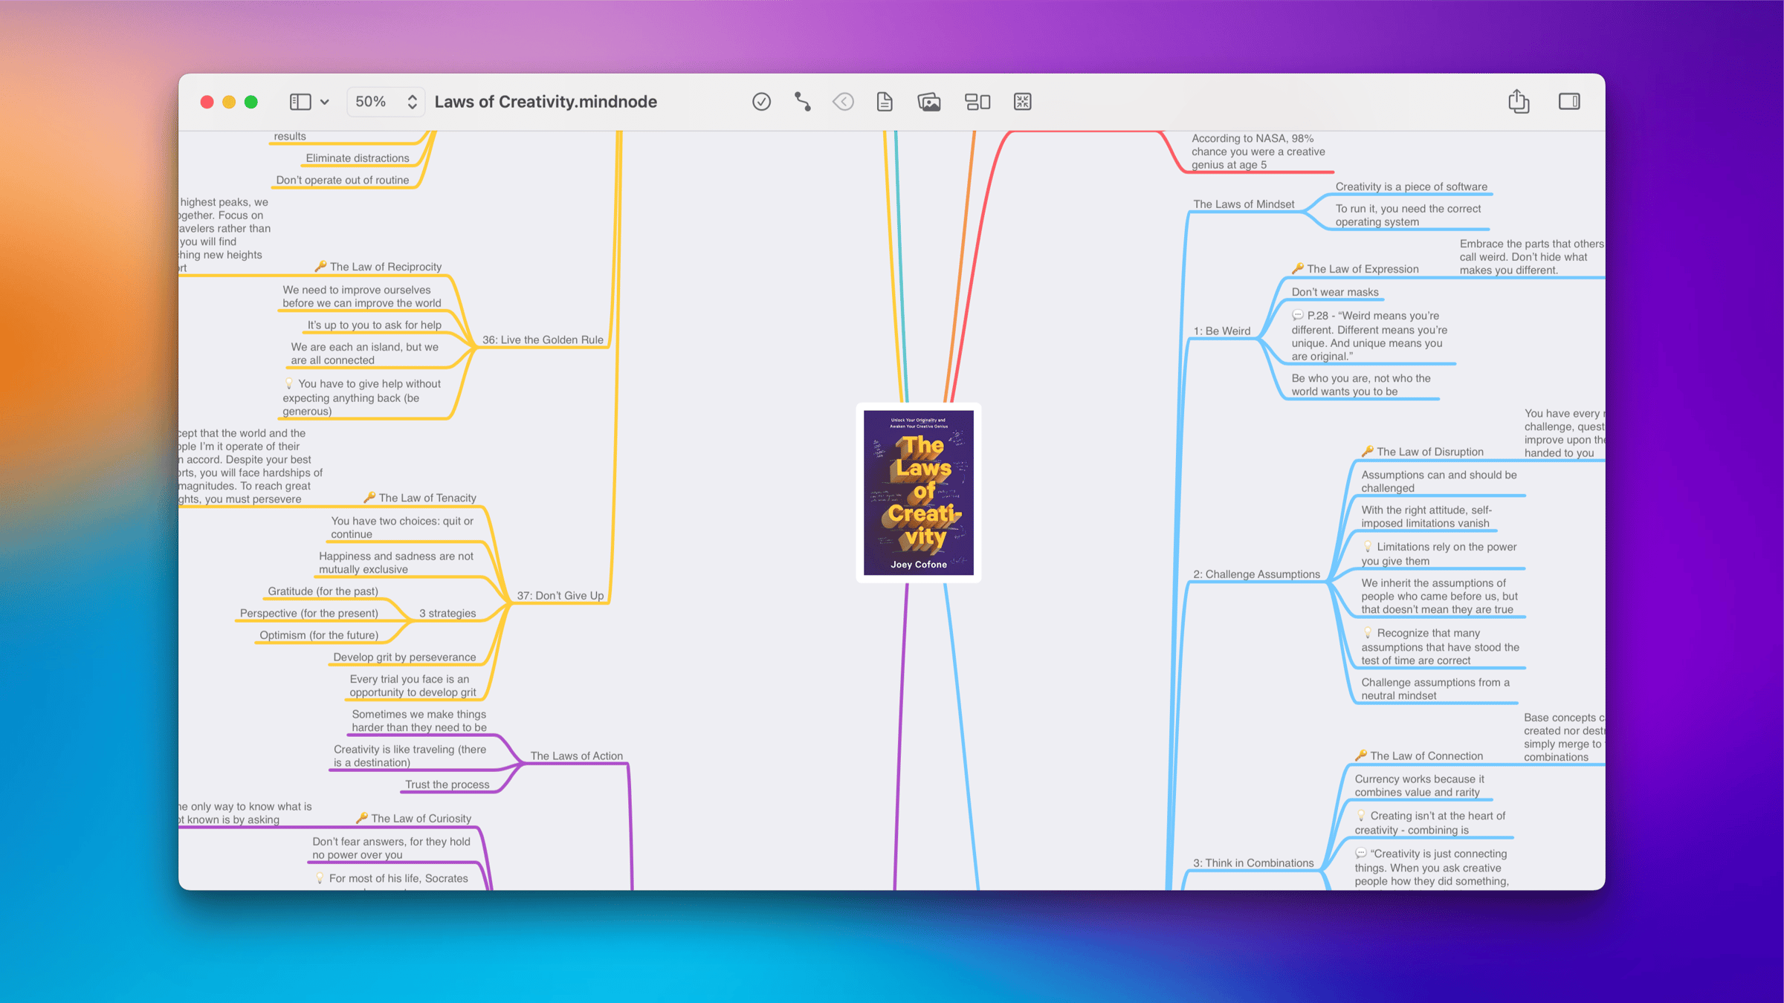Click Currency works because it combines node
The width and height of the screenshot is (1784, 1003).
[x=1419, y=785]
